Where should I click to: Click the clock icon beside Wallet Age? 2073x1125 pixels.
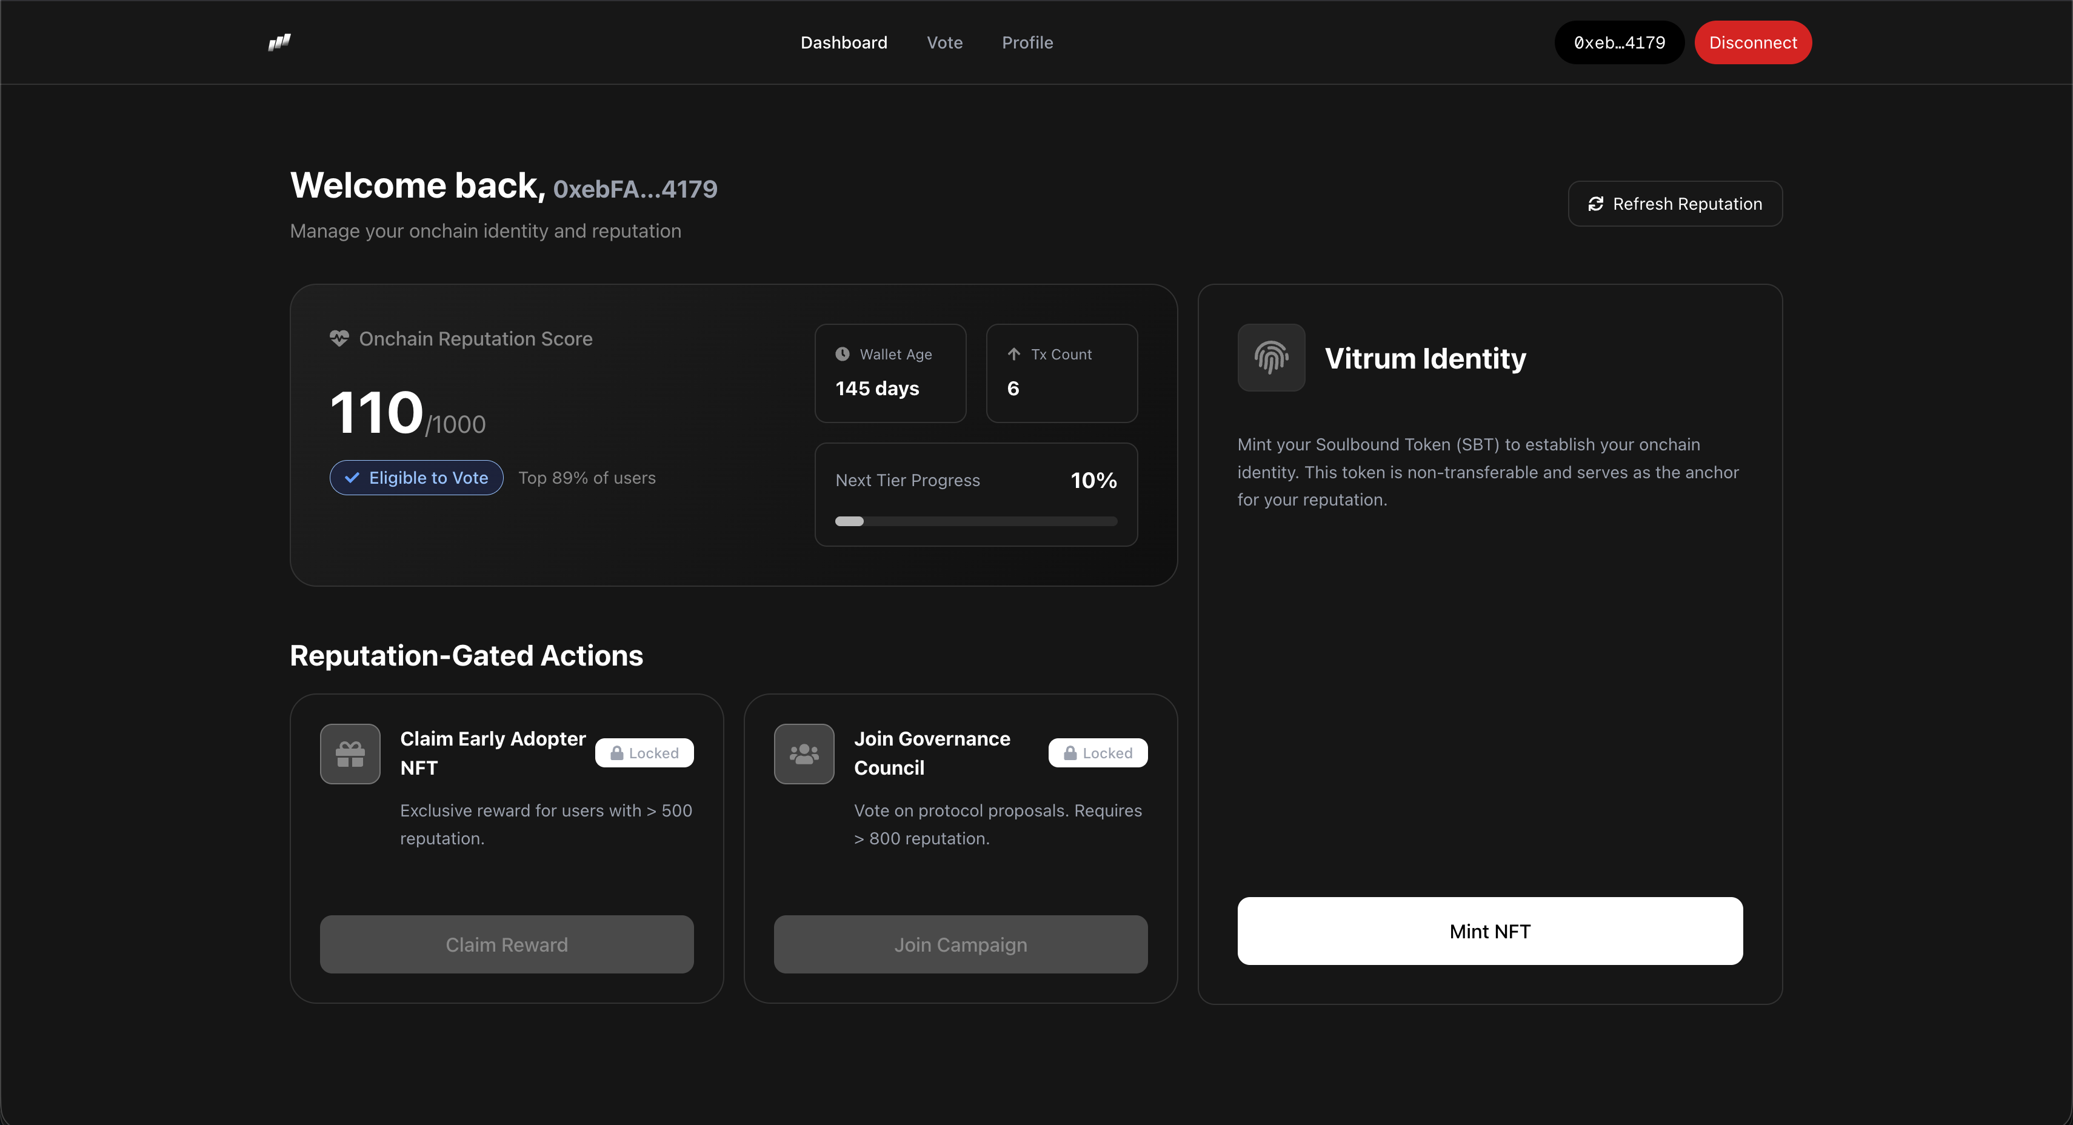(x=843, y=354)
